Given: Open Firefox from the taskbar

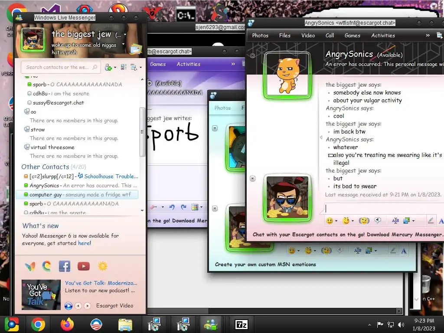Looking at the screenshot, I should click(x=67, y=324).
